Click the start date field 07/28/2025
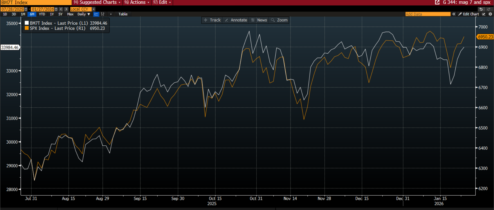The height and width of the screenshot is (210, 494). tap(12, 9)
